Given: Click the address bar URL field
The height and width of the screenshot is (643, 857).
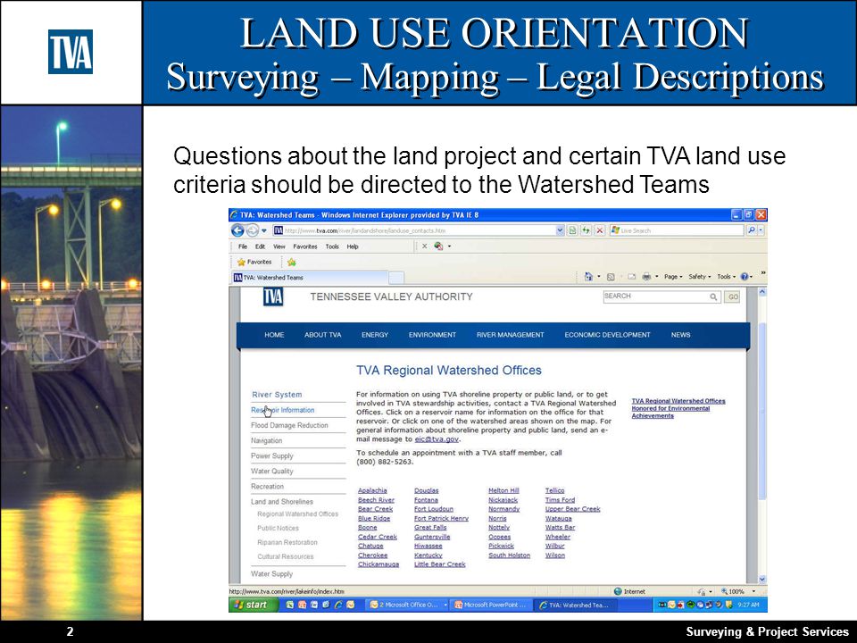Looking at the screenshot, I should coord(420,230).
